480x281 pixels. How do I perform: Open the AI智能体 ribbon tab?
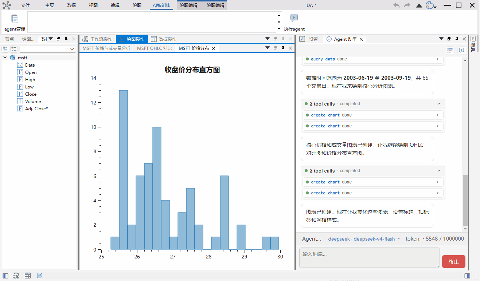[161, 5]
